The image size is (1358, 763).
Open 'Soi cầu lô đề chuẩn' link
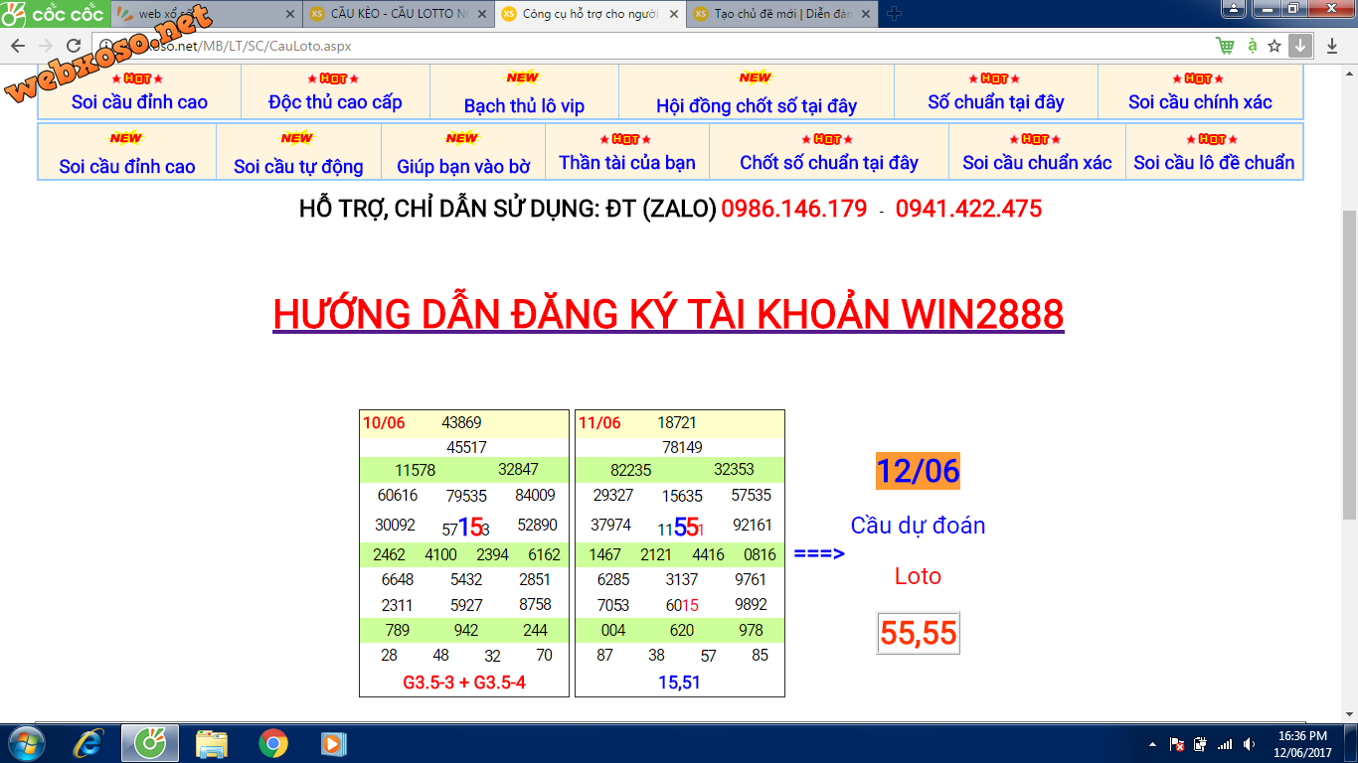point(1214,162)
